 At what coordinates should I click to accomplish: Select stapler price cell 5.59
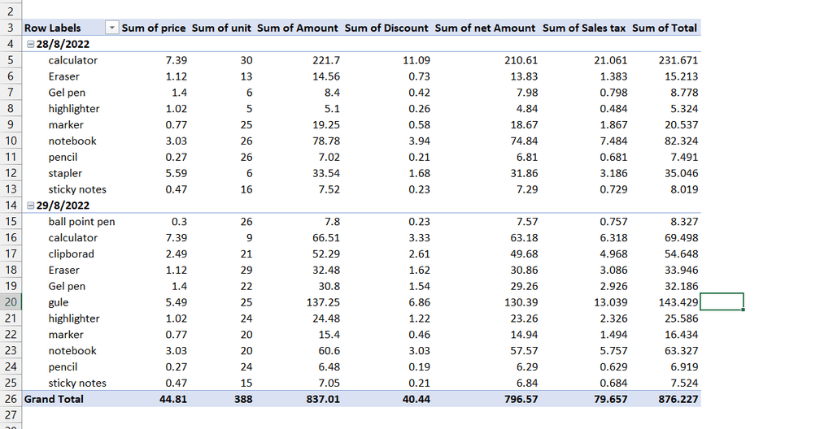coord(176,173)
